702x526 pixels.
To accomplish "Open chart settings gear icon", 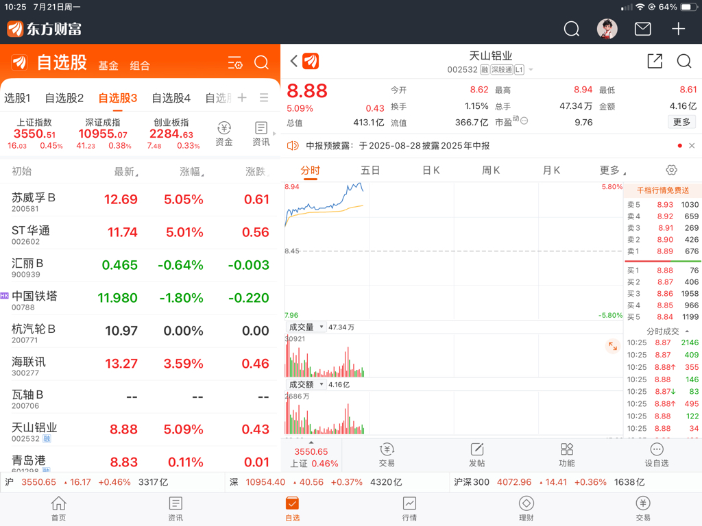I will [672, 170].
